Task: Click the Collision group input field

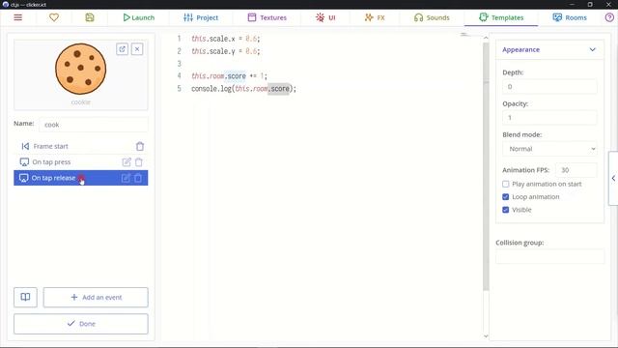Action: coord(549,256)
